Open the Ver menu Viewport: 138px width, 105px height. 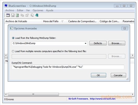28,10
